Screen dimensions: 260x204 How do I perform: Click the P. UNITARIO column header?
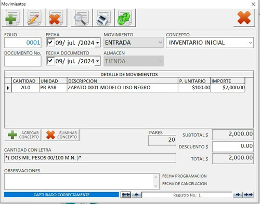tap(194, 81)
